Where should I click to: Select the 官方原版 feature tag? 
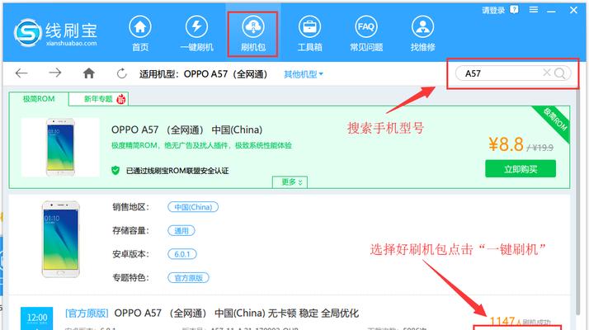point(188,278)
